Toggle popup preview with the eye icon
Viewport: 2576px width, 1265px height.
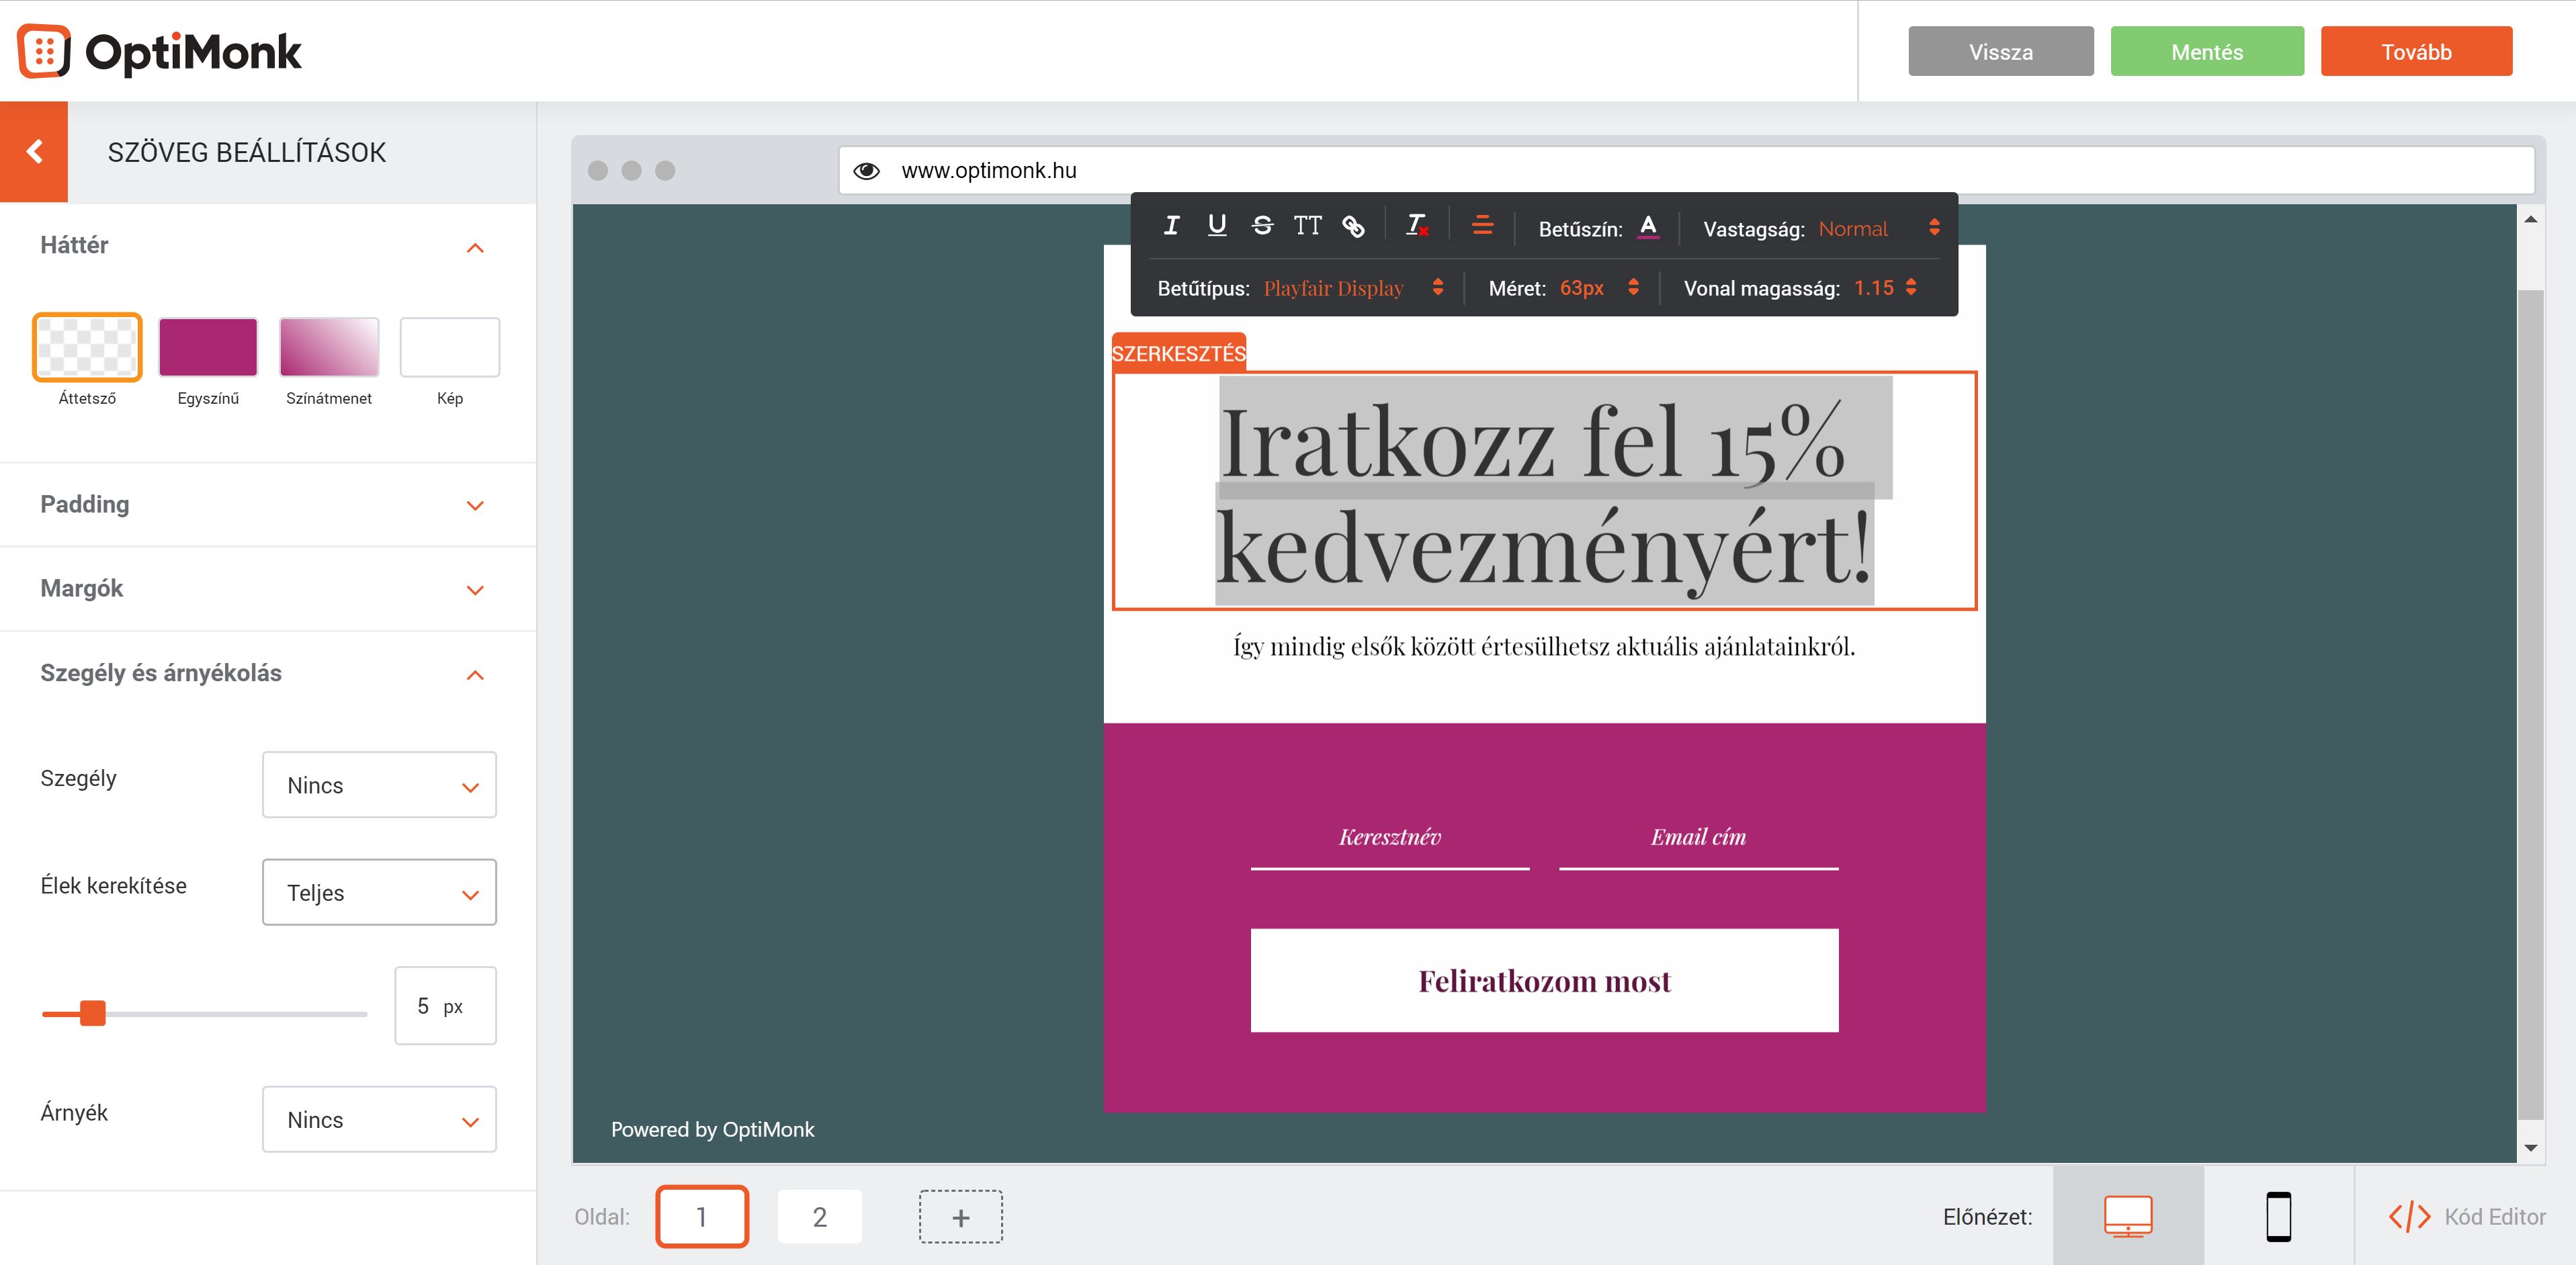click(866, 170)
